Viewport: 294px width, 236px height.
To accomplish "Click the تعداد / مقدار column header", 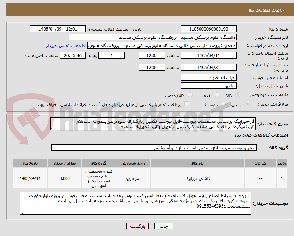I will pos(65,163).
